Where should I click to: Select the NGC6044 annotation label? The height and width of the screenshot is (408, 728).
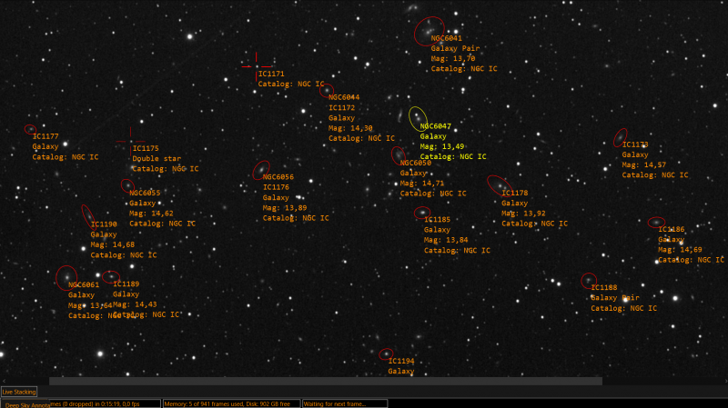pyautogui.click(x=344, y=97)
